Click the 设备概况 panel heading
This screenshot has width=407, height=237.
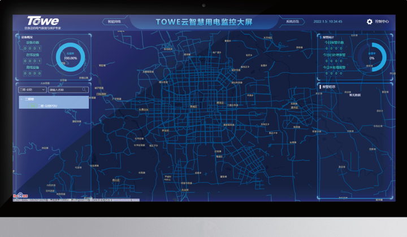click(x=27, y=37)
